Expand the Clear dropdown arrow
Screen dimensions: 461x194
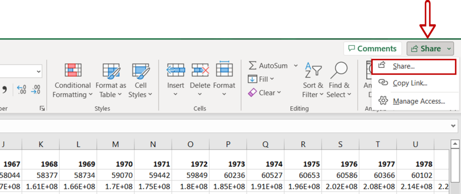tap(279, 93)
